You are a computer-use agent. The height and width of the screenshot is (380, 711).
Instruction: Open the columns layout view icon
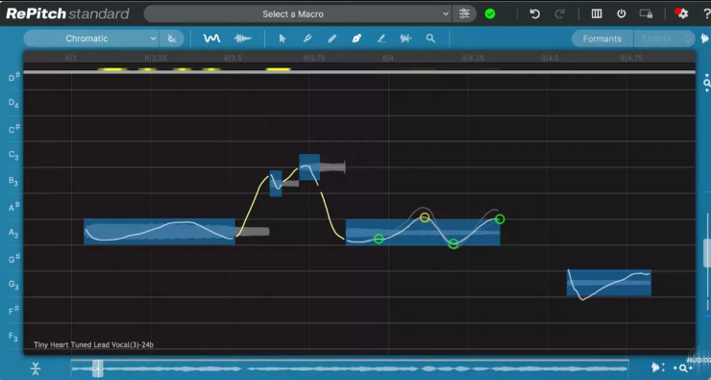click(x=597, y=14)
